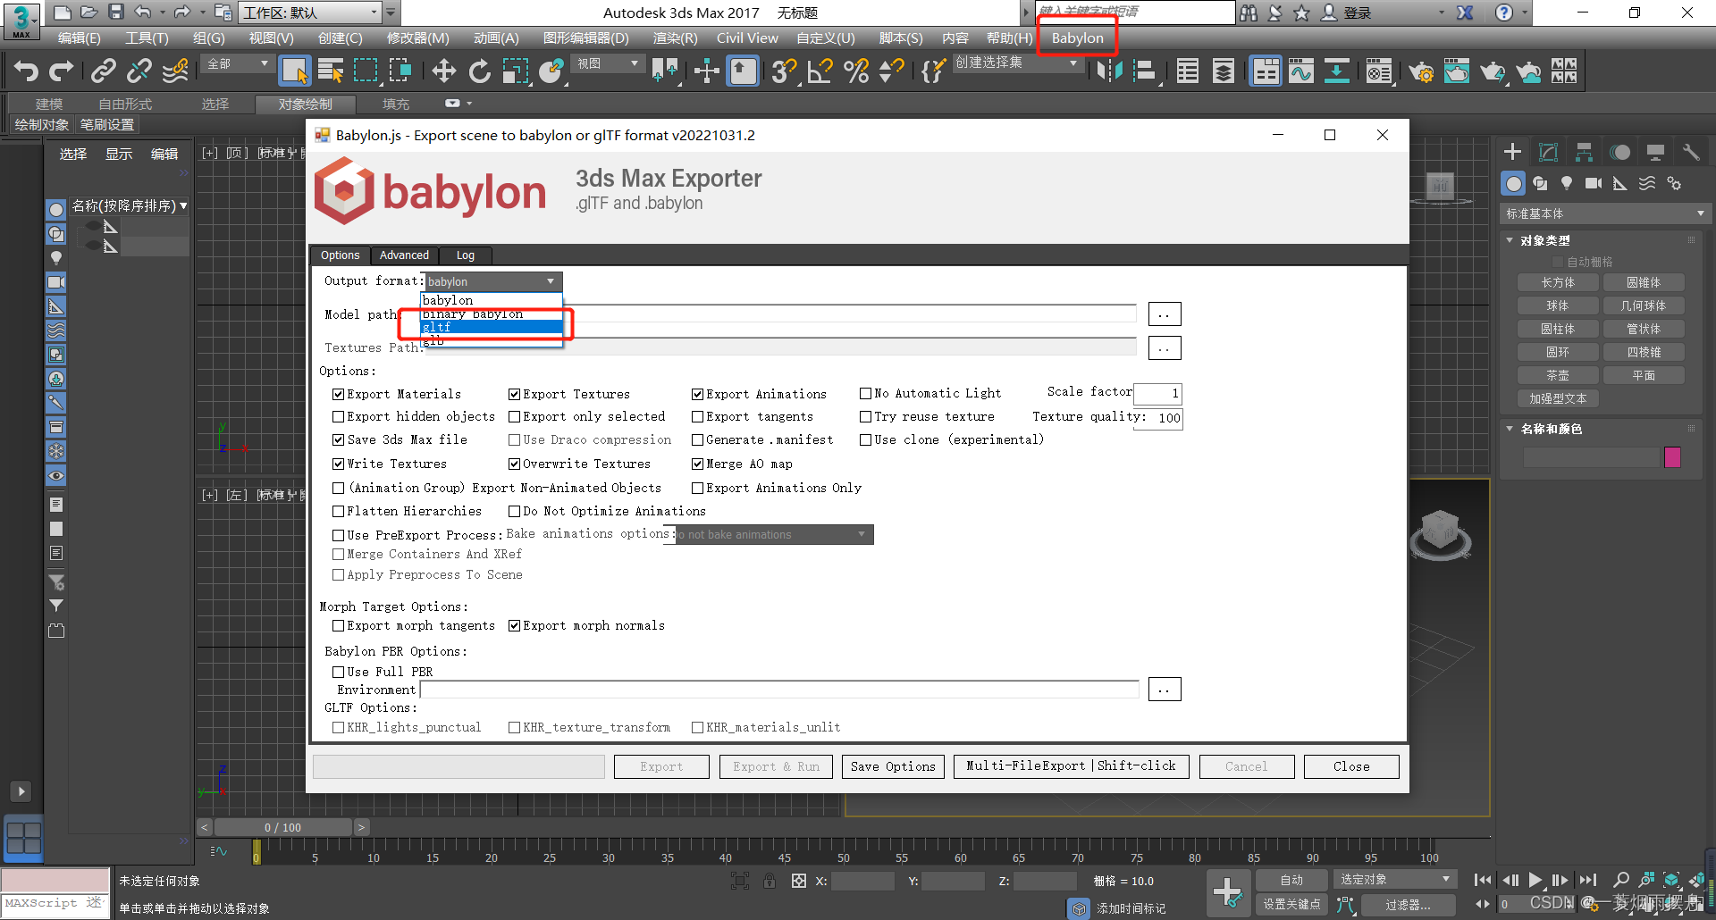Go to end of animation
This screenshot has height=920, width=1716.
click(1588, 880)
